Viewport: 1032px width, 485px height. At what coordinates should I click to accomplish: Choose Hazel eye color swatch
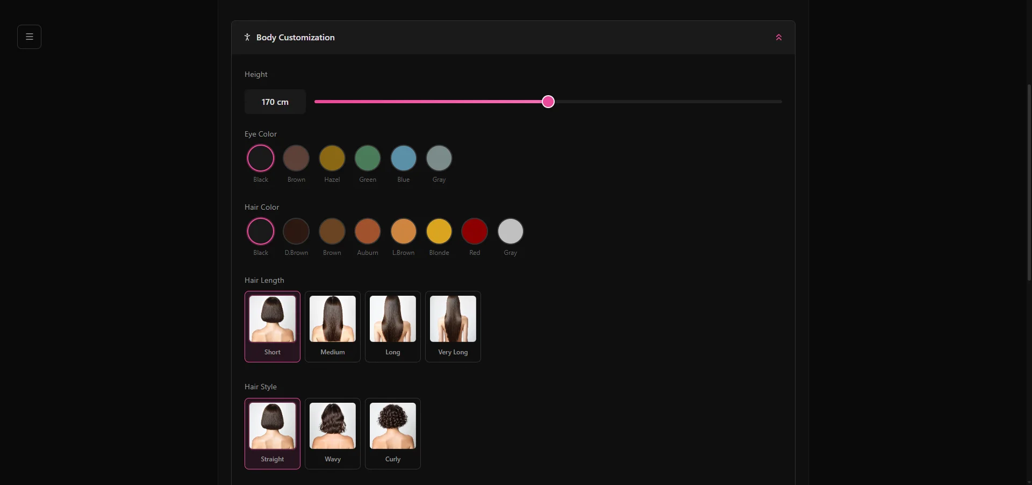pos(332,158)
